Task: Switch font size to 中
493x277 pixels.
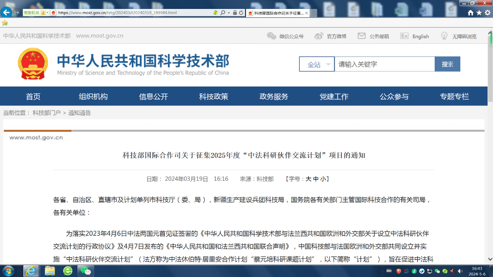Action: pos(316,179)
